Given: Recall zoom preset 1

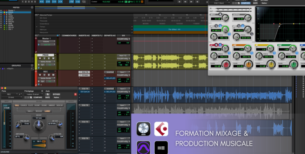Looking at the screenshot, I should (x=23, y=2).
